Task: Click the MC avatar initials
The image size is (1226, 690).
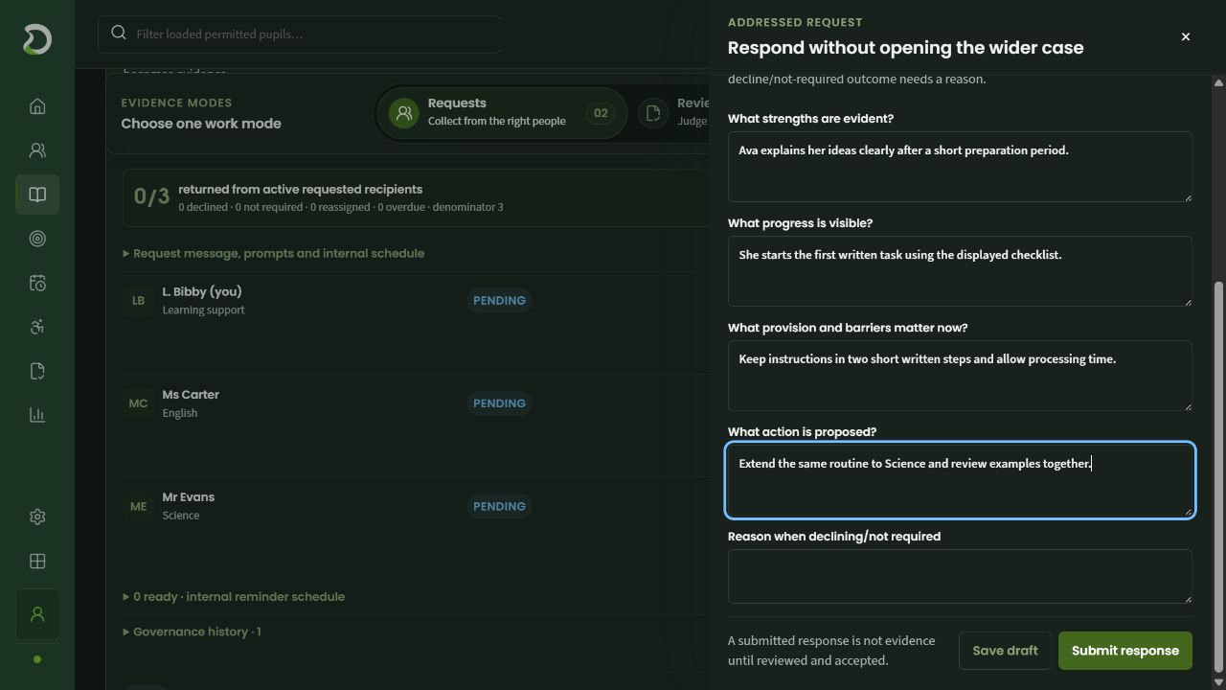Action: click(138, 403)
